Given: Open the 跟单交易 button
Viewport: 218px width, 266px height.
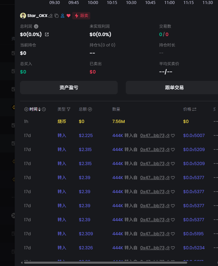Looking at the screenshot, I should coord(174,88).
